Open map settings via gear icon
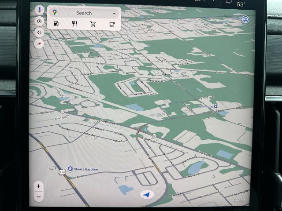282x211 pixels. click(x=39, y=21)
